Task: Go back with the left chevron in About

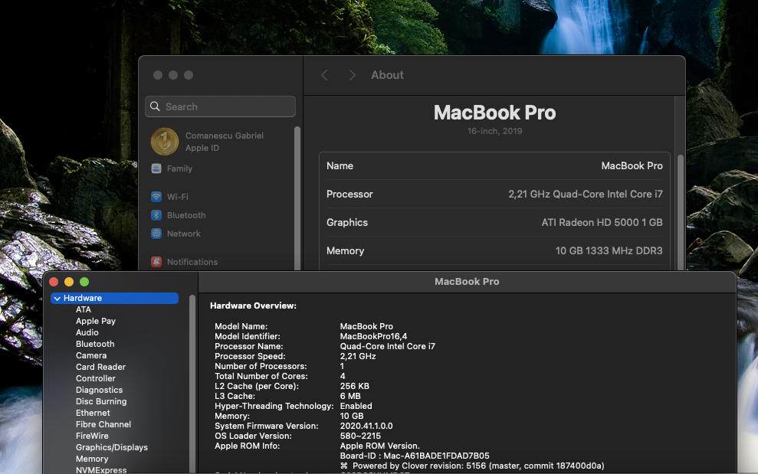Action: click(324, 75)
